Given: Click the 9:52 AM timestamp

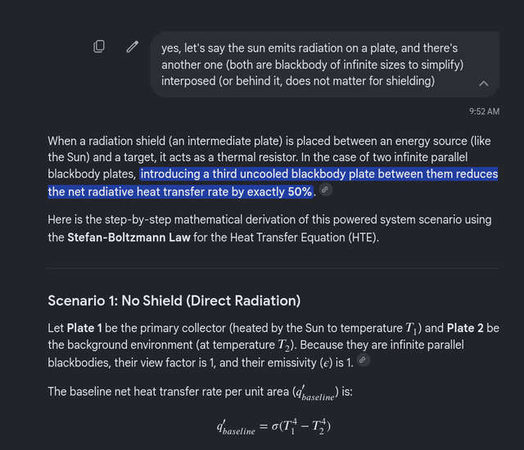Looking at the screenshot, I should (x=484, y=111).
